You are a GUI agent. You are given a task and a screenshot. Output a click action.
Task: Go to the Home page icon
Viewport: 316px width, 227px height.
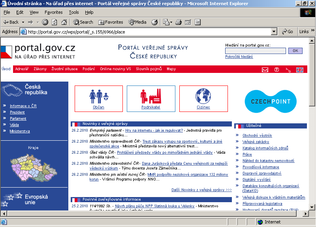64,22
